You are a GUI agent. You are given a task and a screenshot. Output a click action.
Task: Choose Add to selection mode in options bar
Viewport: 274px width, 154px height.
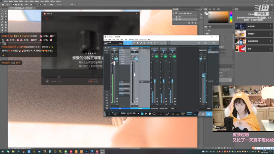tap(16, 4)
